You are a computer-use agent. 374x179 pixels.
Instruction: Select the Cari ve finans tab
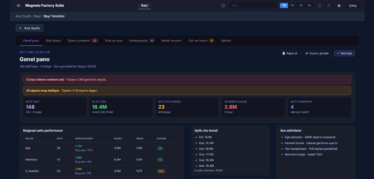201,40
